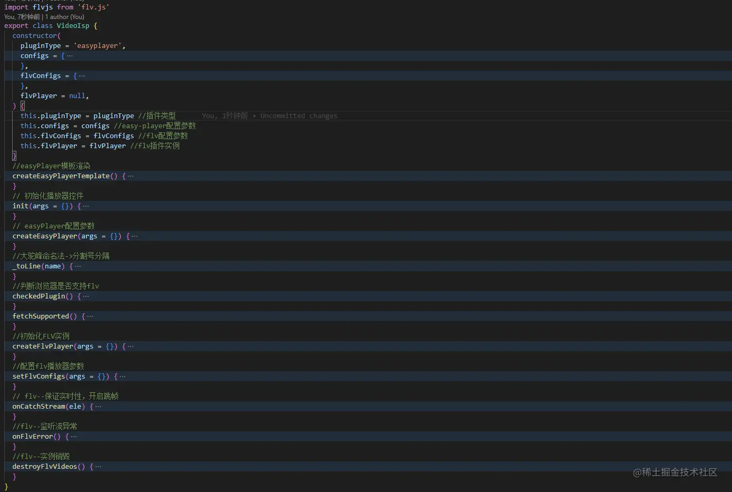This screenshot has width=732, height=492.
Task: Click the '//判断浏览器是否支持flv' comment
Action: click(x=56, y=286)
